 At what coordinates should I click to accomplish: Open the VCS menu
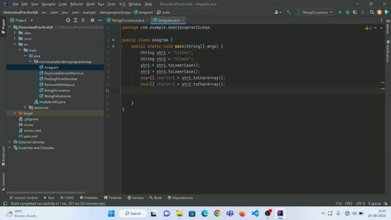click(x=122, y=4)
